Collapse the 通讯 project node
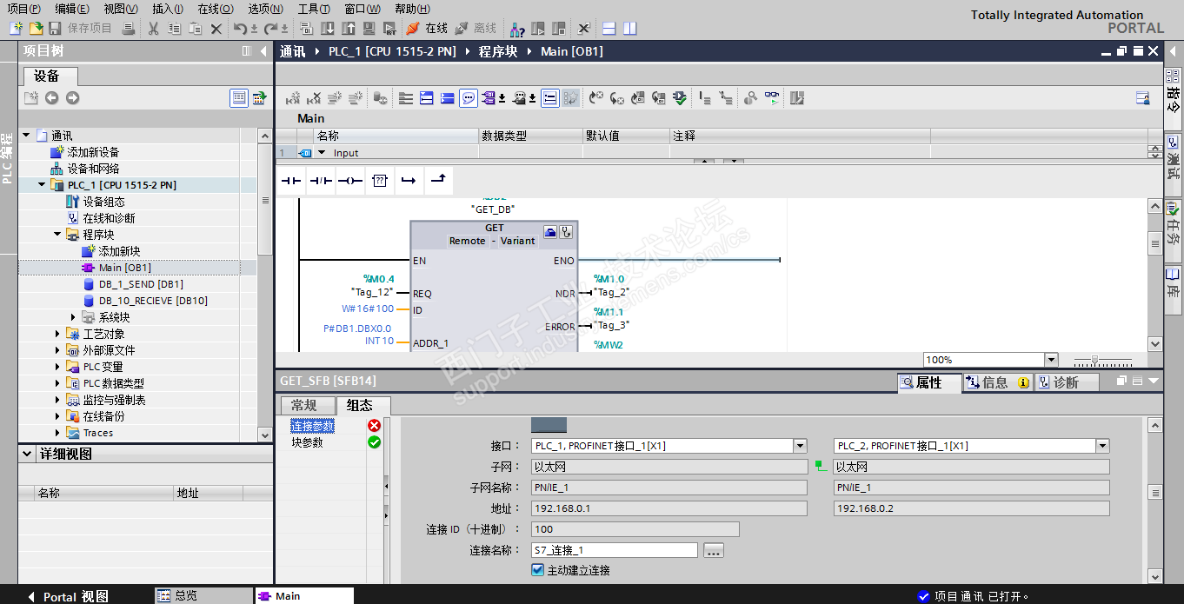1184x604 pixels. tap(26, 135)
